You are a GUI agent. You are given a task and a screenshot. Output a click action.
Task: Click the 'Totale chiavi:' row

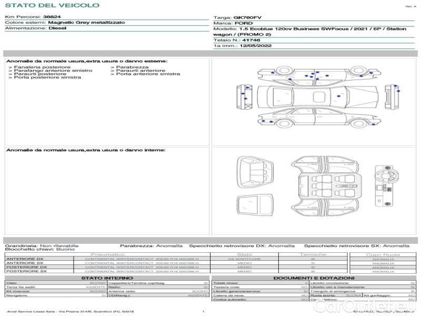point(260,283)
